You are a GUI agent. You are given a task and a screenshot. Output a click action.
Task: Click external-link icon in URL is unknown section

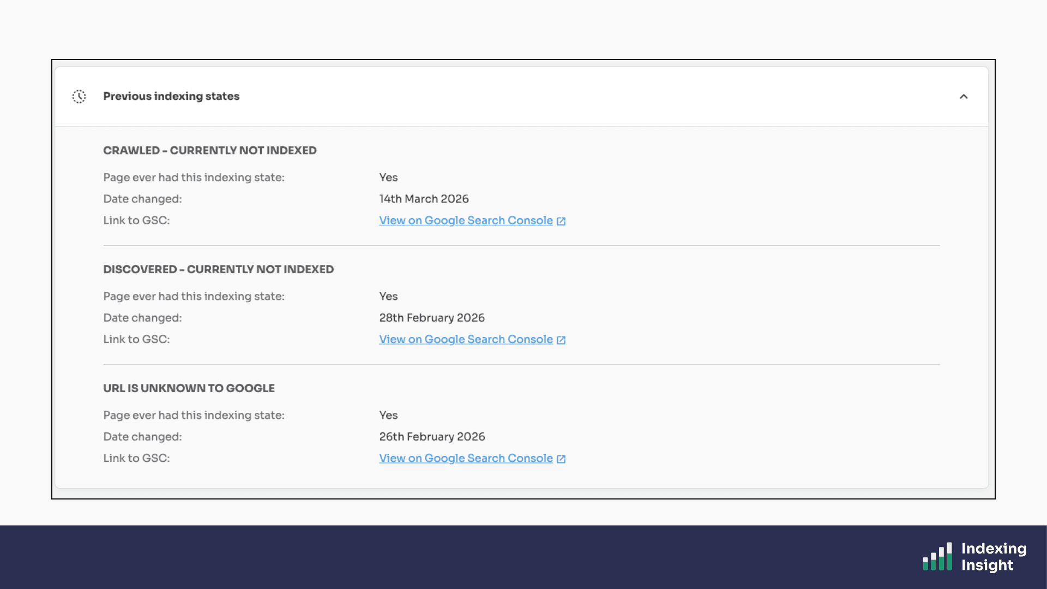coord(561,459)
